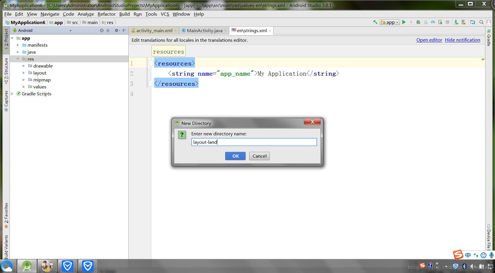Close the MainActivity.java tab

(225, 30)
